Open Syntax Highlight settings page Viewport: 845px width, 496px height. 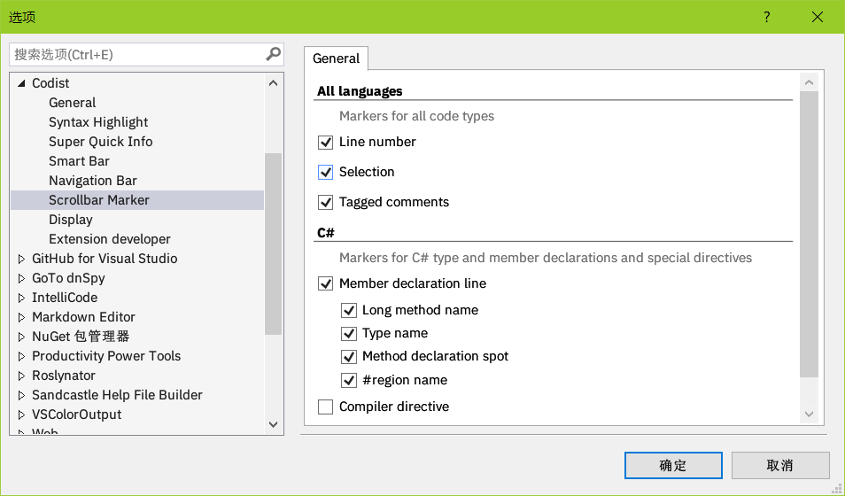(x=98, y=122)
